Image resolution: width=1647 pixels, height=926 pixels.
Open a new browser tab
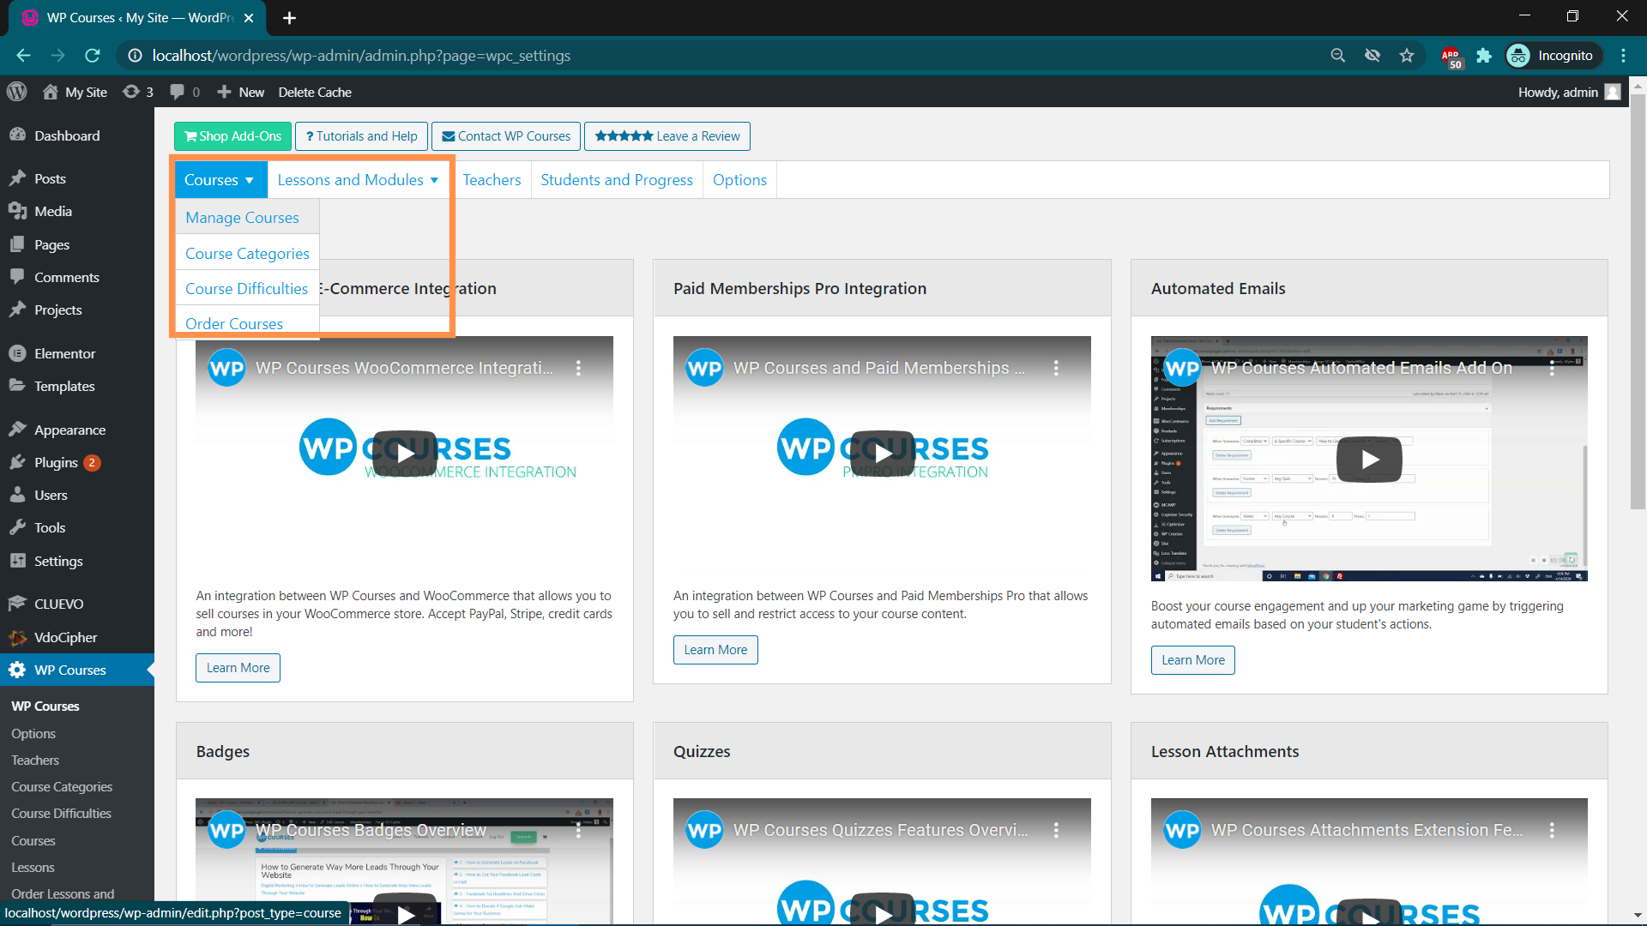pos(289,18)
